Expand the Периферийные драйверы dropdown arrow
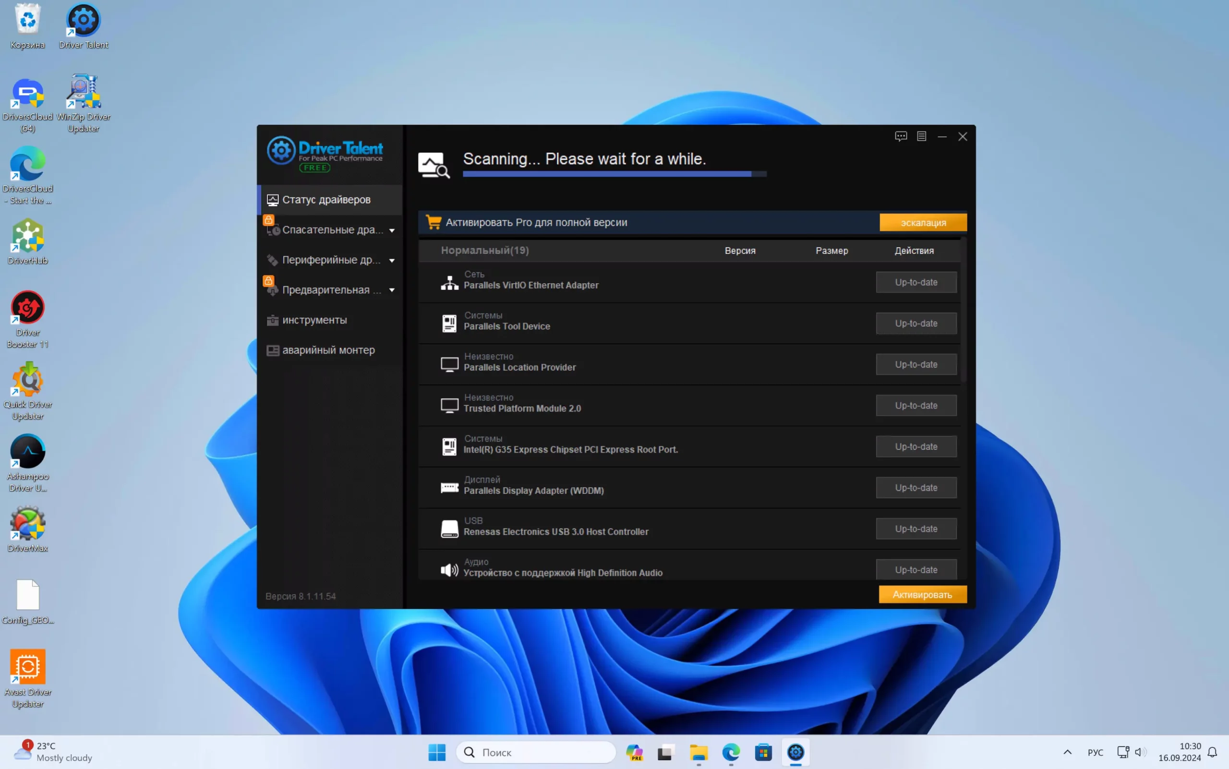The image size is (1229, 769). click(x=392, y=260)
